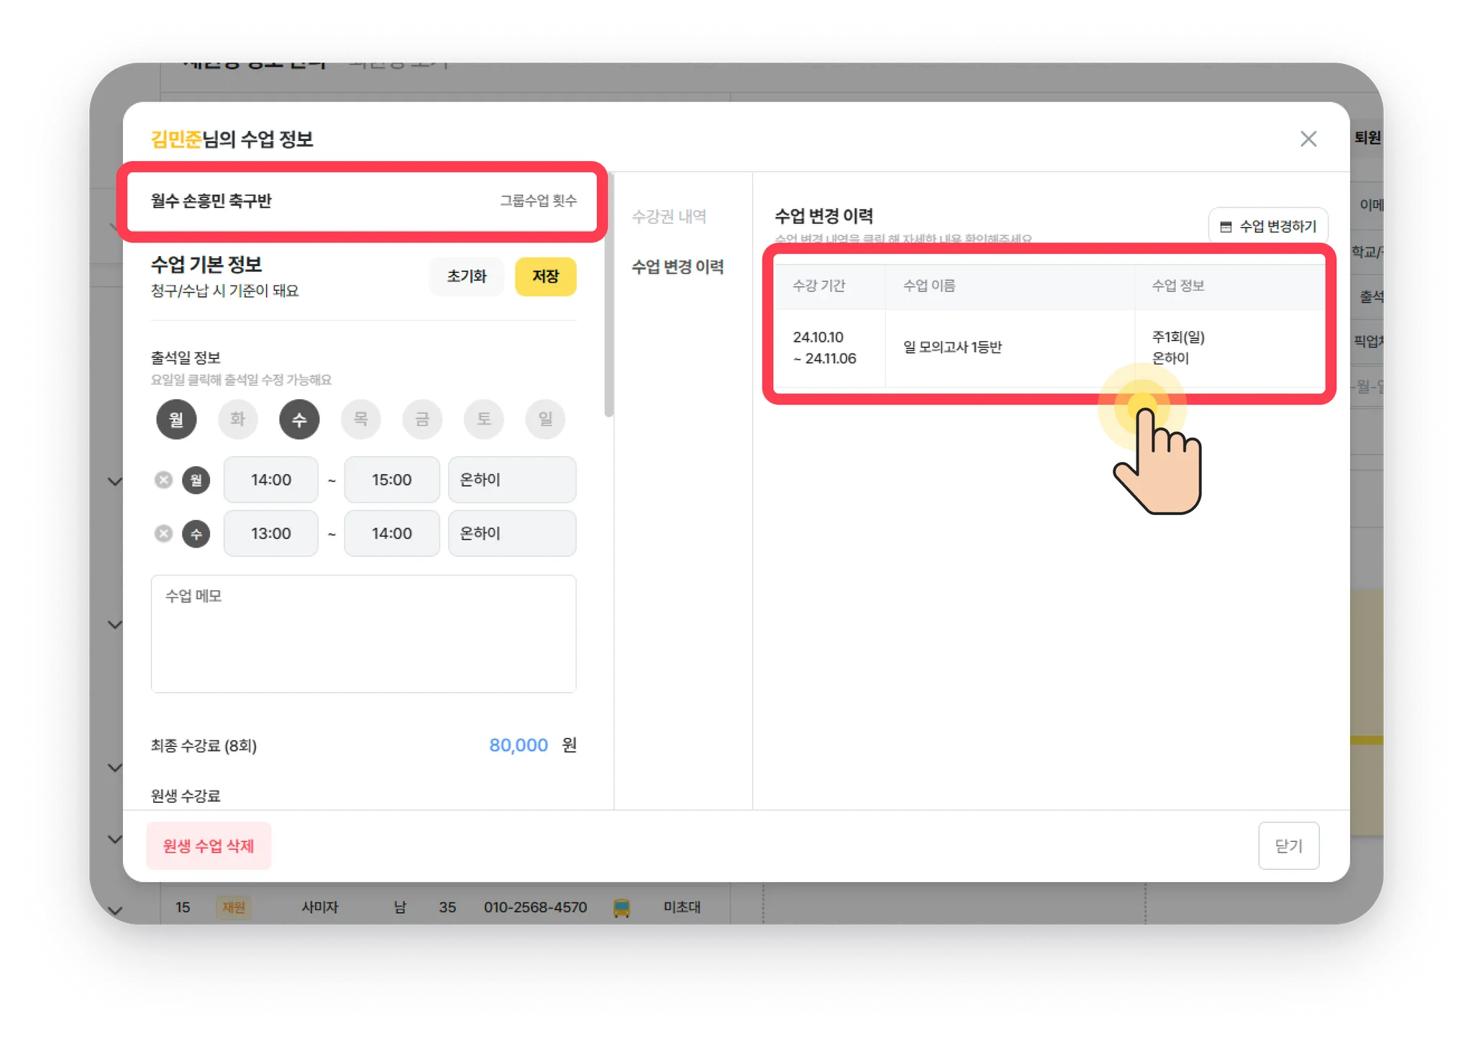The width and height of the screenshot is (1473, 1041).
Task: Open the Monday 온하이 teacher dropdown
Action: (511, 480)
